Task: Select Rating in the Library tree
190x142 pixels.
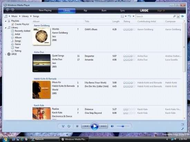Action: tap(18, 51)
